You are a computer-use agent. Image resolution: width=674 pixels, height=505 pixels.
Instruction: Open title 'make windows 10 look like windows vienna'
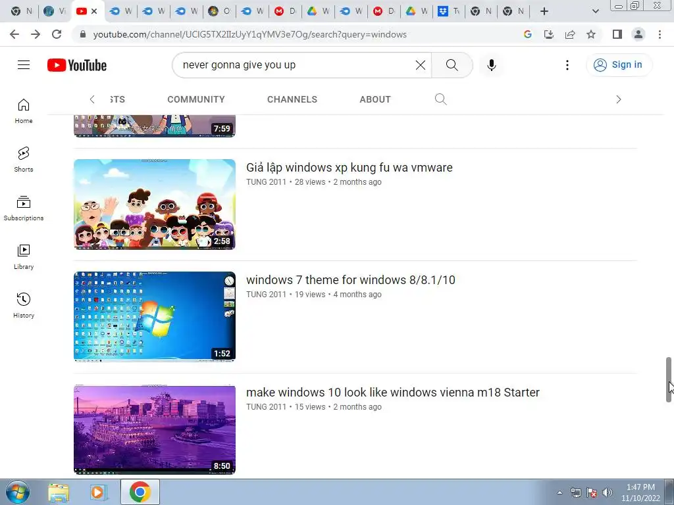(x=392, y=393)
